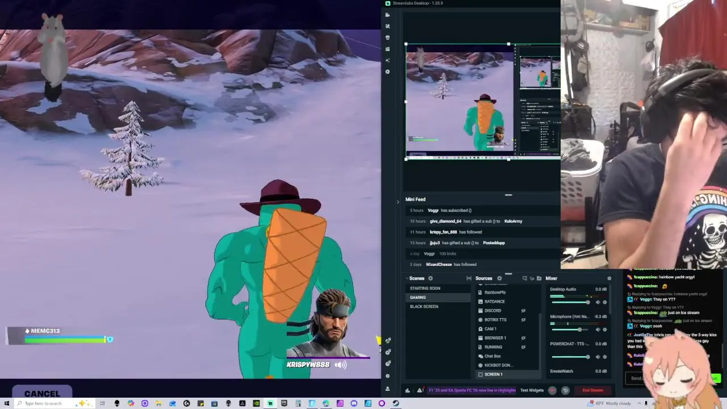Adjust Microphone volume slider
The width and height of the screenshot is (727, 409).
tap(571, 329)
